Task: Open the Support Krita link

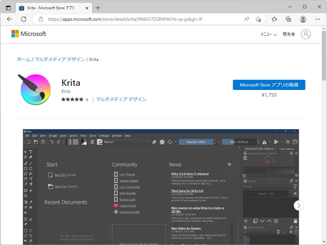Action: point(127,206)
